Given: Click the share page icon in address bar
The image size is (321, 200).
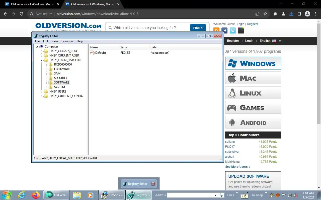Looking at the screenshot, I should click(257, 14).
